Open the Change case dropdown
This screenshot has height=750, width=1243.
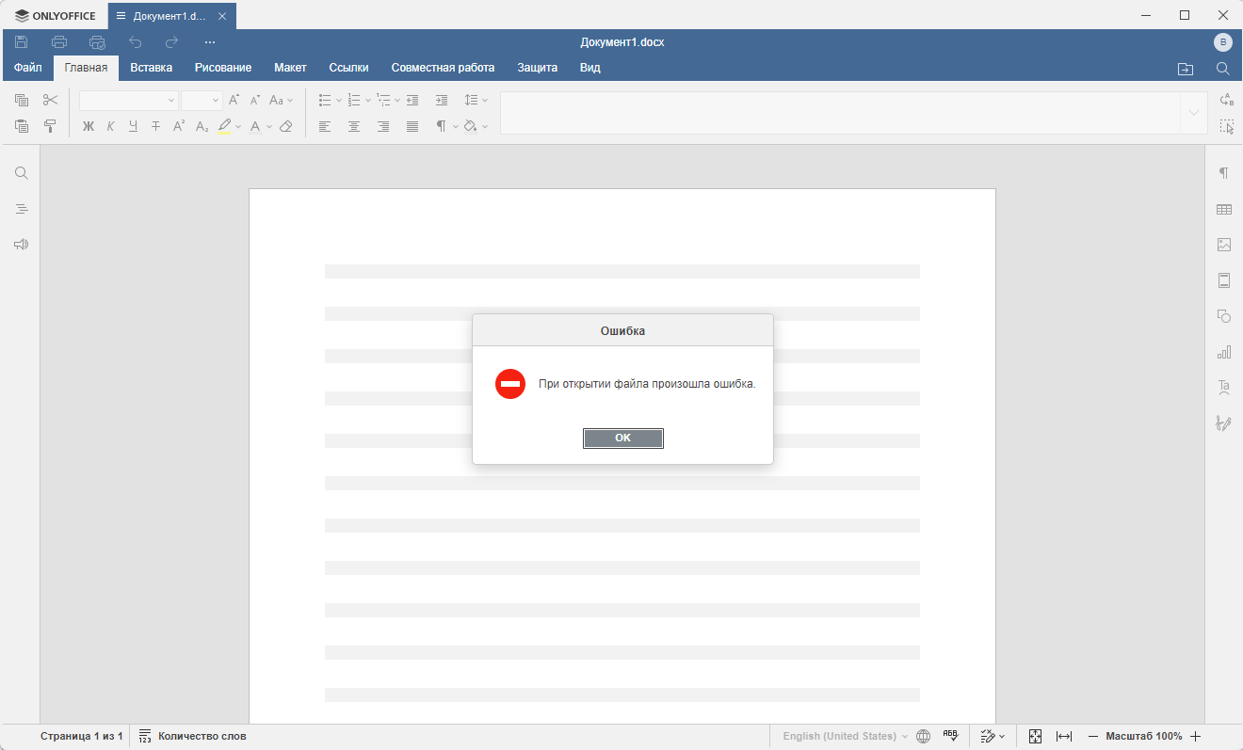282,100
